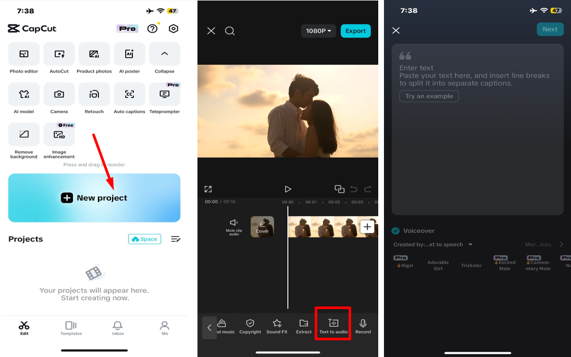This screenshot has height=357, width=571.
Task: Close the text to audio screen
Action: [x=396, y=31]
